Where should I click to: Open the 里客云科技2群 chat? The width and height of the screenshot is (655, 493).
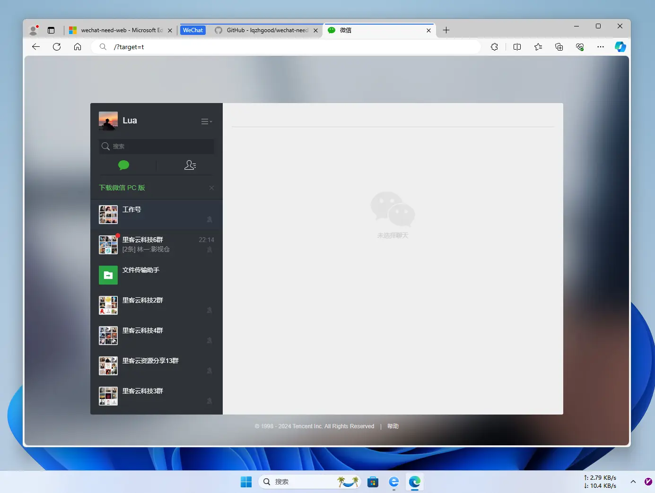(157, 305)
